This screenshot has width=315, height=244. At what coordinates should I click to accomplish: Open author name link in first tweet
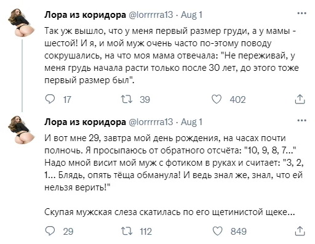[x=85, y=15]
